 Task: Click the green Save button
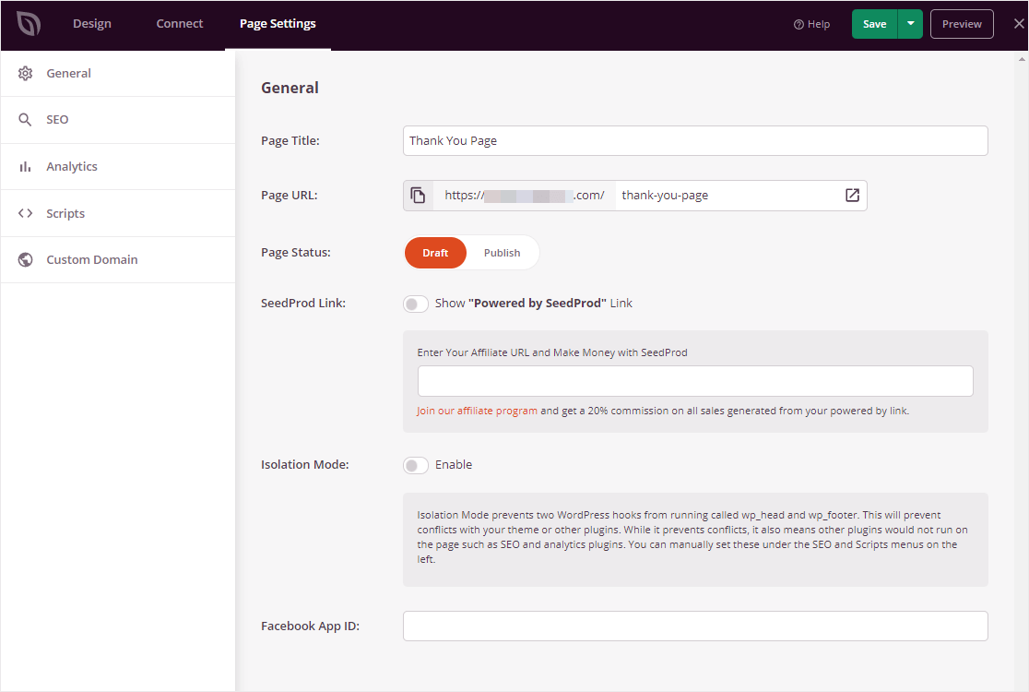(874, 24)
